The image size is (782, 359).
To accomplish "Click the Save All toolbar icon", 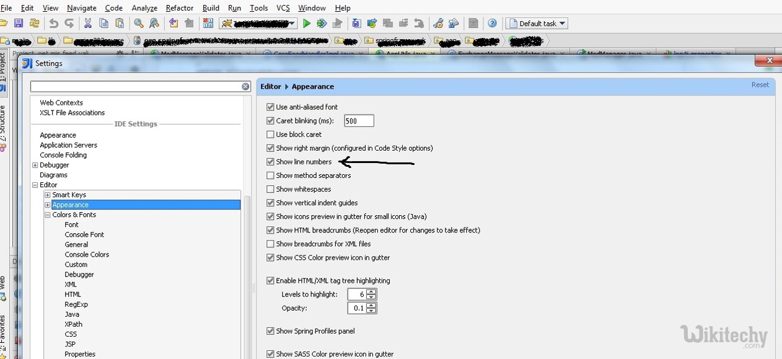I will click(x=19, y=24).
